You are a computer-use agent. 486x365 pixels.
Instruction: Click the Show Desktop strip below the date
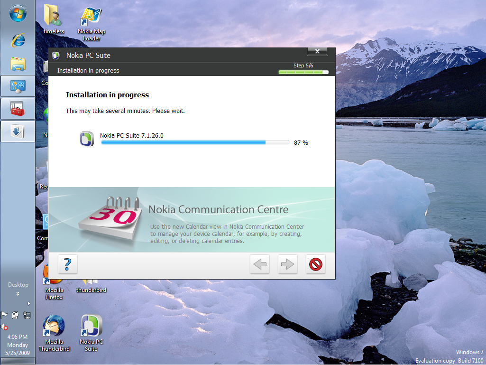tap(18, 361)
